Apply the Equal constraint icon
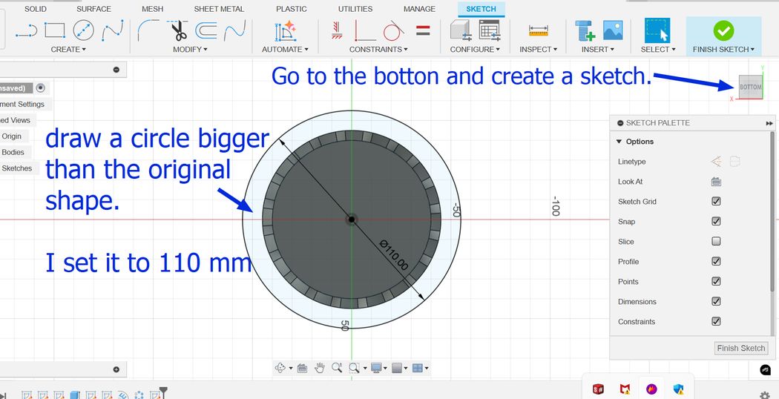 click(x=423, y=30)
